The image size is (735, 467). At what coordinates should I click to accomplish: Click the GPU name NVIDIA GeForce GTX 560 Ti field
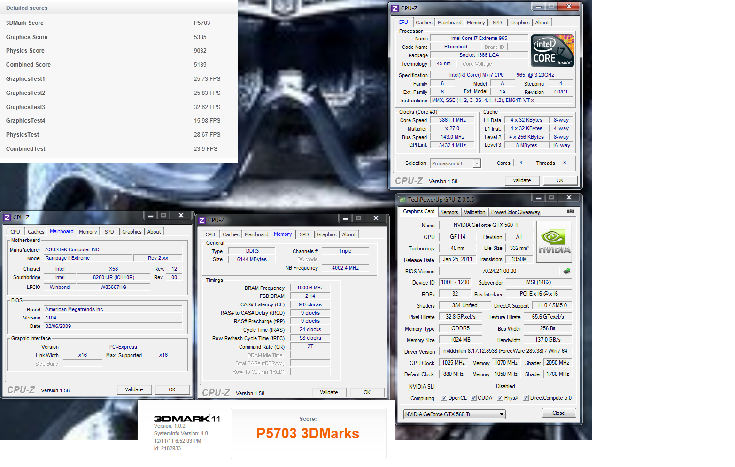point(486,225)
